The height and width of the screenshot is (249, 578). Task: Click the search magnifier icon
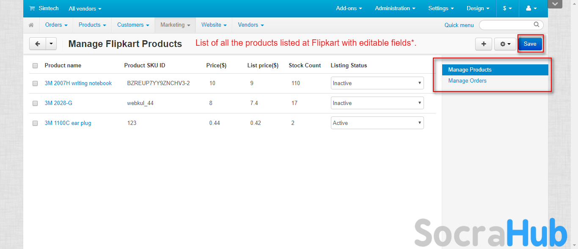pyautogui.click(x=537, y=25)
